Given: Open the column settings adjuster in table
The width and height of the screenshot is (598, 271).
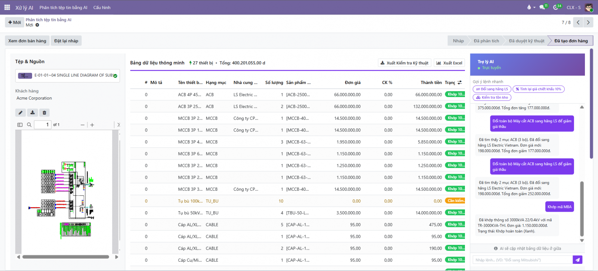Looking at the screenshot, I should (x=460, y=82).
